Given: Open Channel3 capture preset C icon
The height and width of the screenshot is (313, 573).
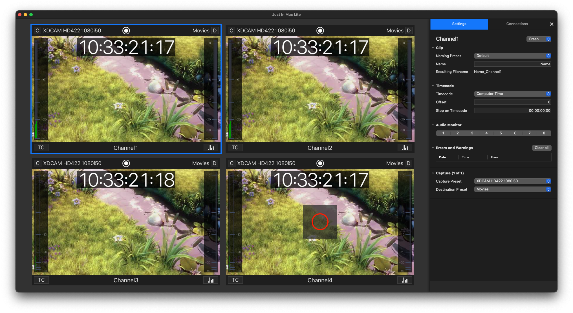Looking at the screenshot, I should coord(38,163).
